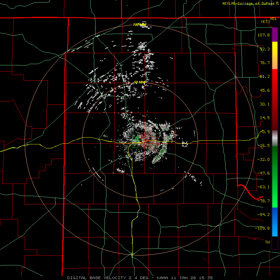Click the -94.2 legend value
Screen dimensions: 280x280
[x=264, y=214]
